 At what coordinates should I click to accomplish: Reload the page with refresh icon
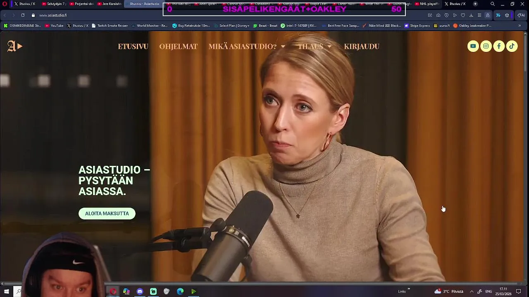23,15
